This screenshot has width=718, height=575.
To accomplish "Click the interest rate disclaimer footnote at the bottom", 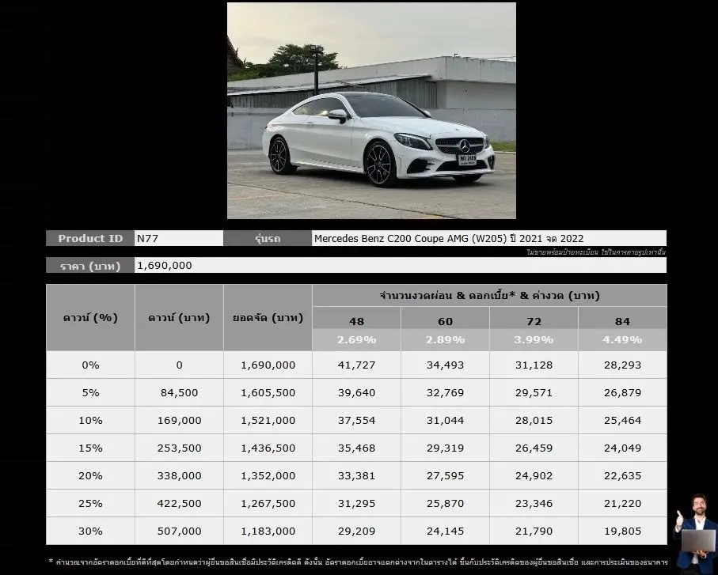I will 358,562.
